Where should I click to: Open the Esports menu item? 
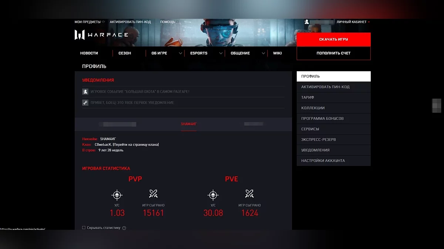click(199, 53)
